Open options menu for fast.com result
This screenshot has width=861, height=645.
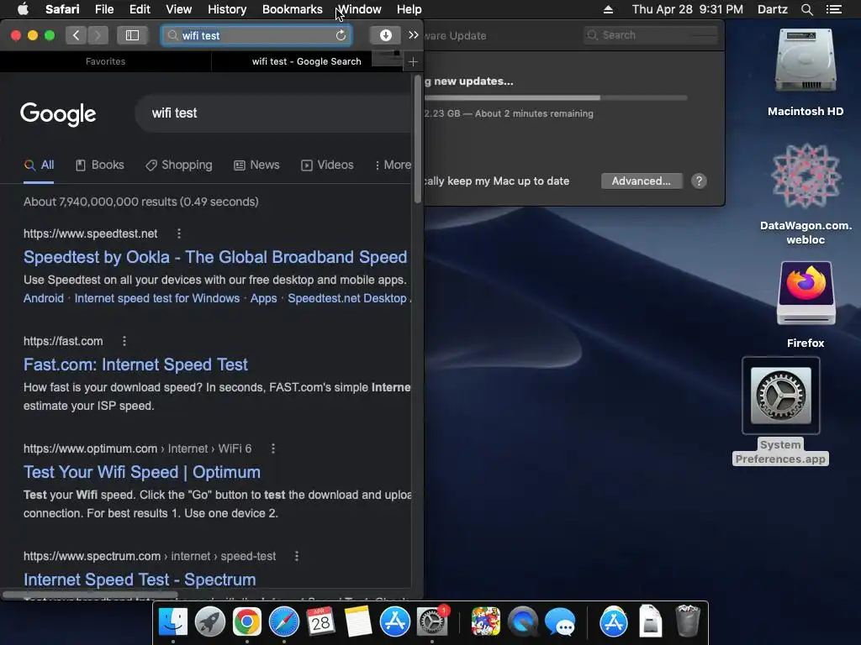pos(124,341)
